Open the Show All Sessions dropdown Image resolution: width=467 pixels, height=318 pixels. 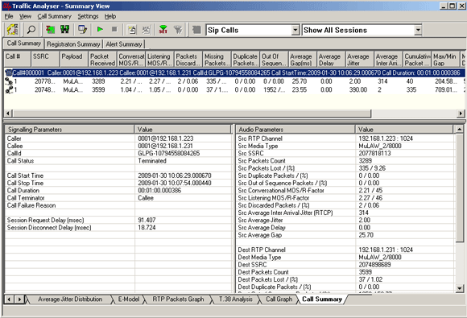(x=418, y=30)
